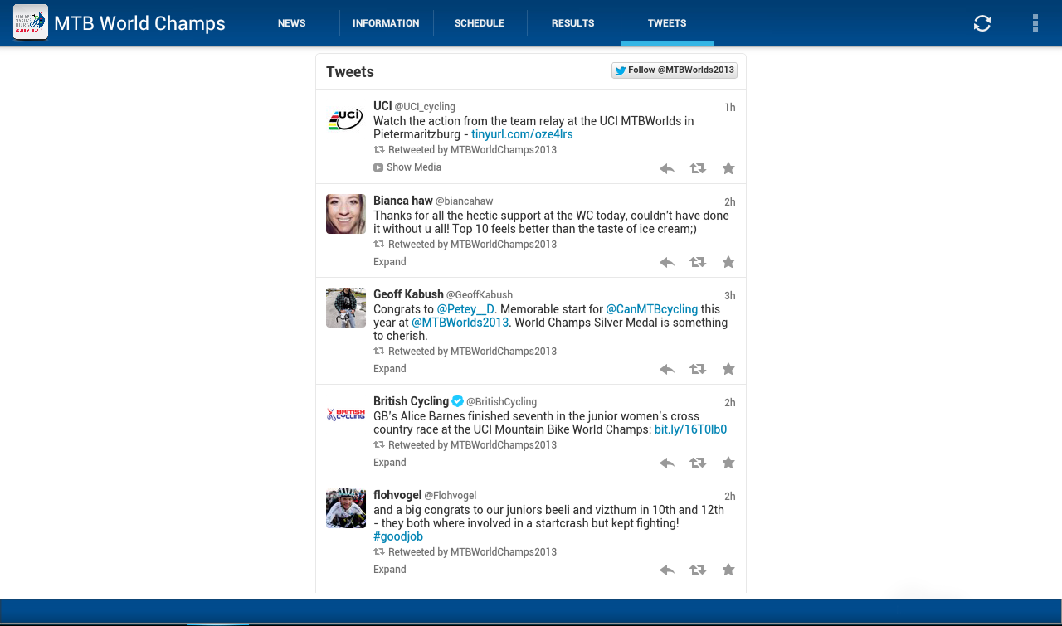Open flohvogel's profile picture

click(346, 508)
